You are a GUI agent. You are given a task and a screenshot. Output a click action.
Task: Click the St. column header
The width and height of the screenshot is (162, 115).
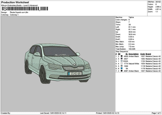tap(126, 54)
